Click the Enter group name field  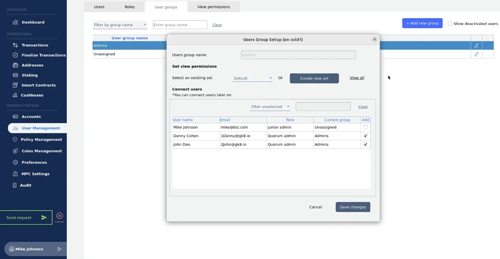[x=180, y=25]
